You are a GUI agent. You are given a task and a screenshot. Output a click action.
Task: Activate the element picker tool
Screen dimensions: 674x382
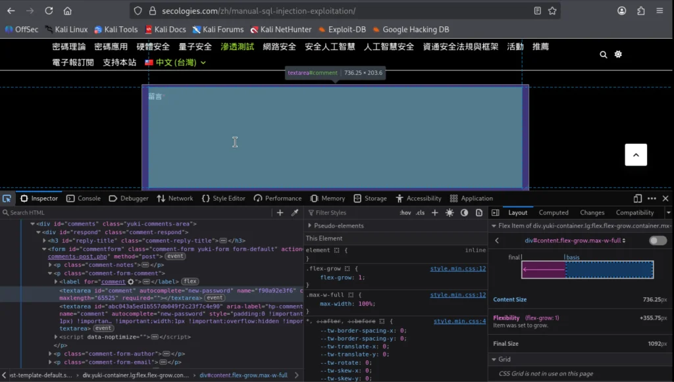click(x=7, y=199)
